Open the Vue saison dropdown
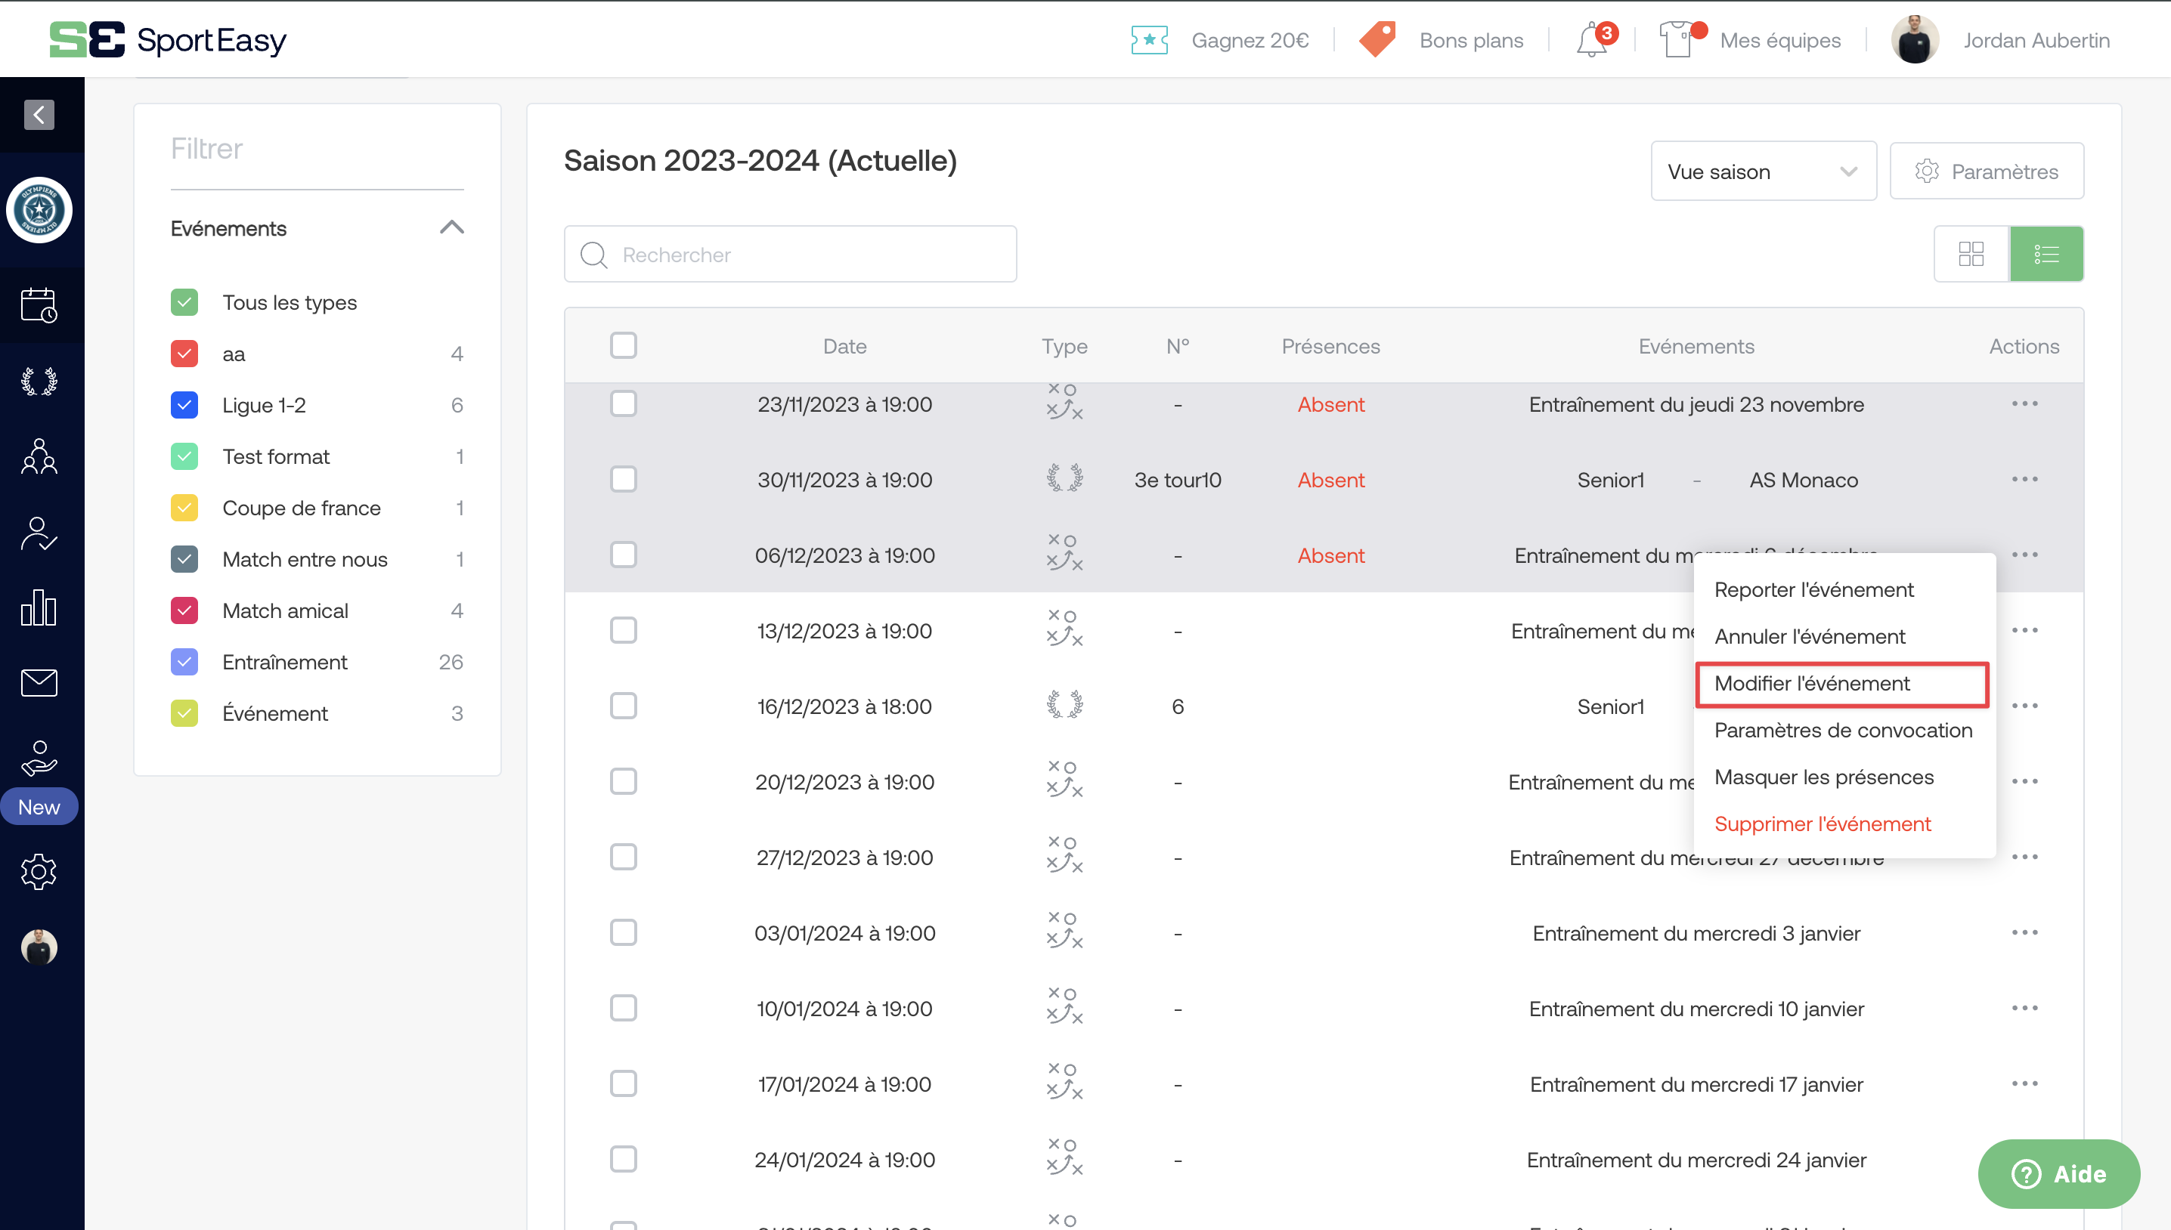 1763,172
